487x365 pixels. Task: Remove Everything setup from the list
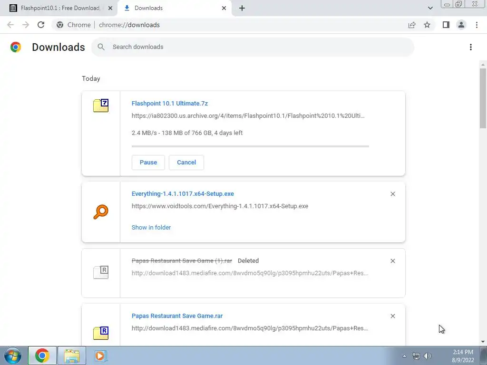(392, 194)
